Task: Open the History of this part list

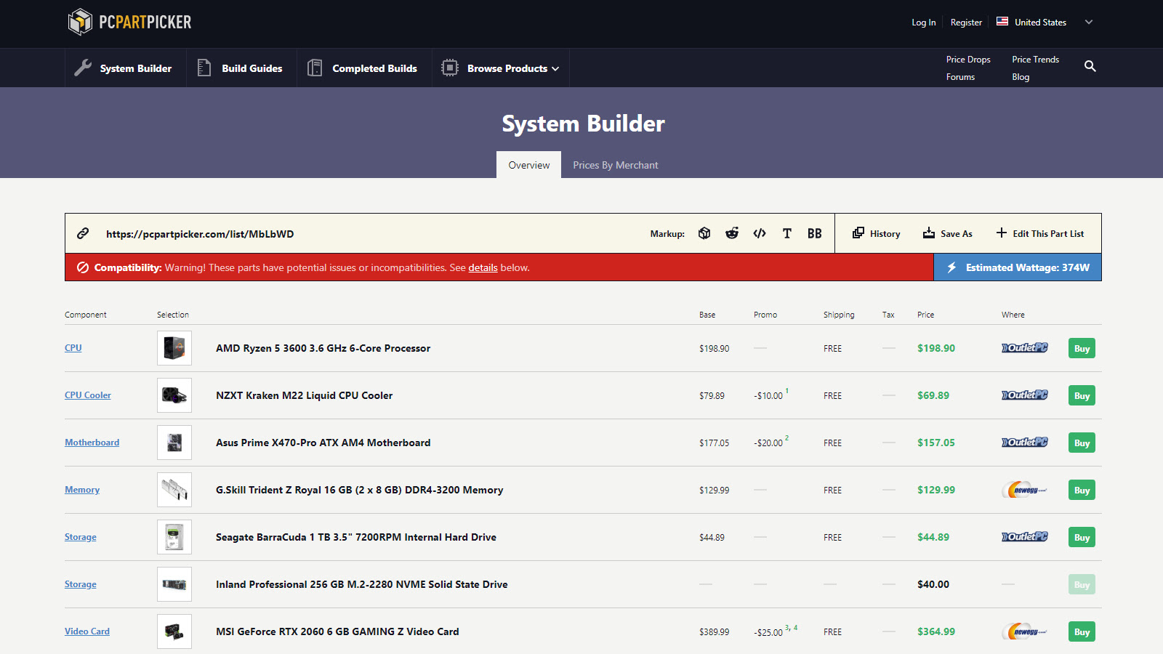Action: pyautogui.click(x=876, y=233)
